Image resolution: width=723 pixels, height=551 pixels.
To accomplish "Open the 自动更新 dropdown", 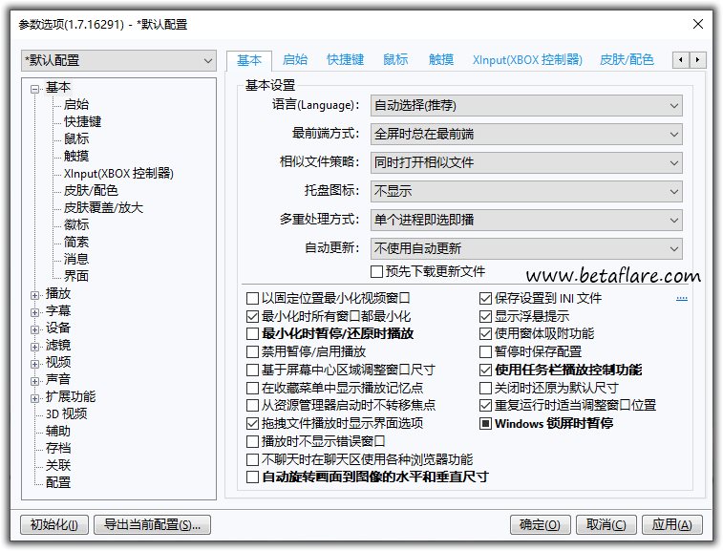I will coord(526,249).
